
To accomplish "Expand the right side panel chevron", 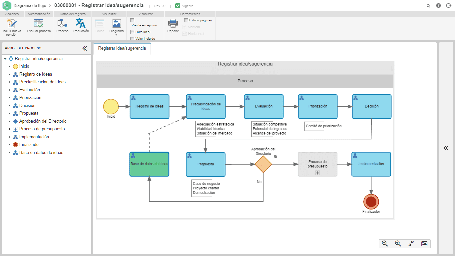I will coord(446,148).
